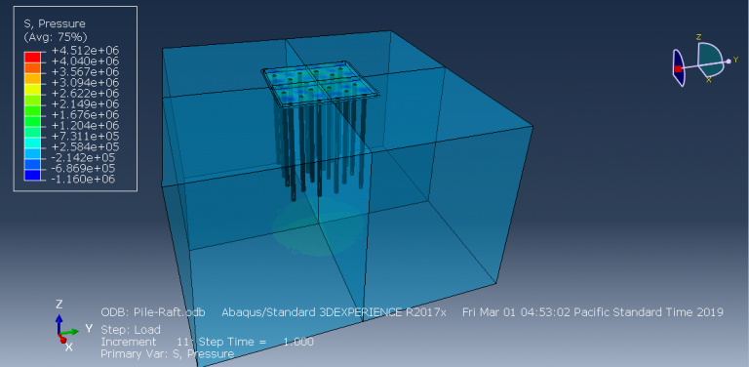Click the 'S, Pressure' legend title
Viewport: 749px width, 367px height.
(x=55, y=23)
